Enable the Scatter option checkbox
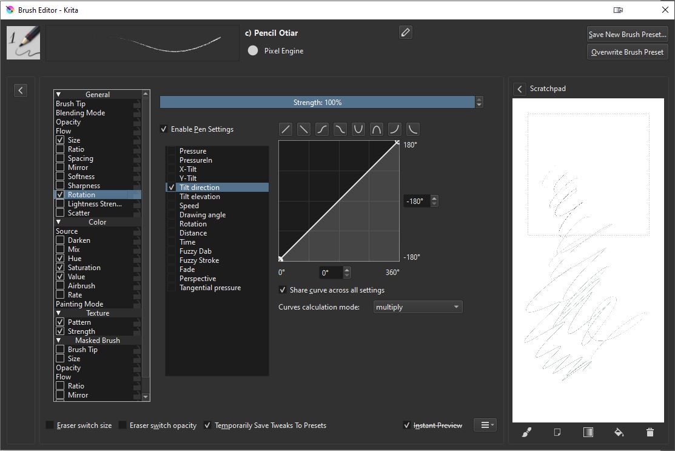 tap(60, 213)
